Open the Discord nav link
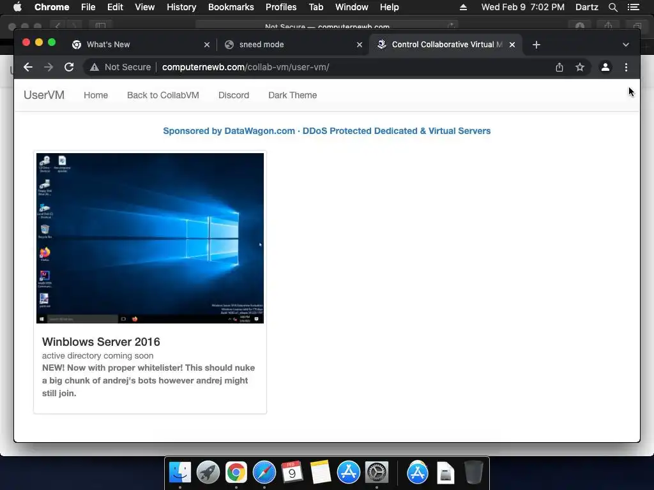 point(234,95)
